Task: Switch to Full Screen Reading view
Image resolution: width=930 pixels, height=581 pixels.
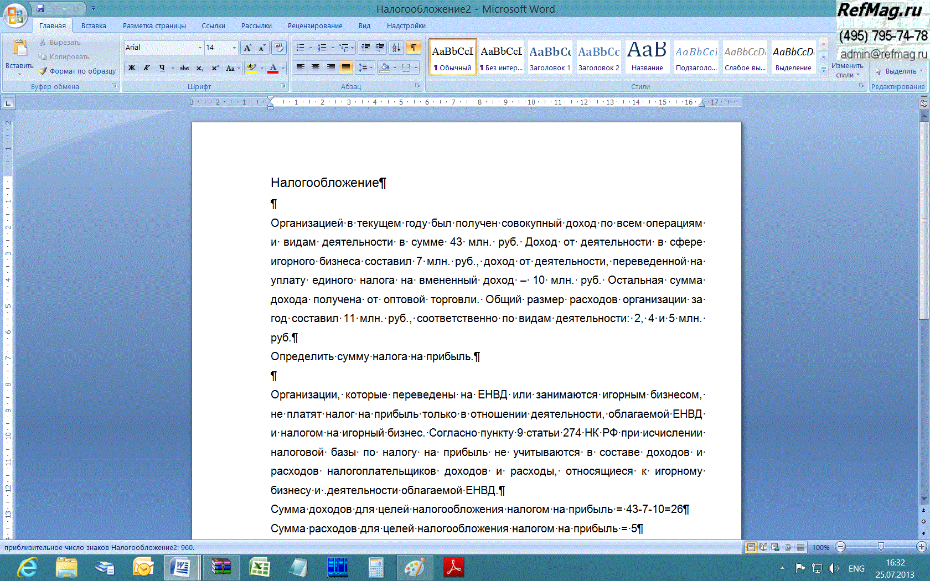Action: click(x=763, y=547)
